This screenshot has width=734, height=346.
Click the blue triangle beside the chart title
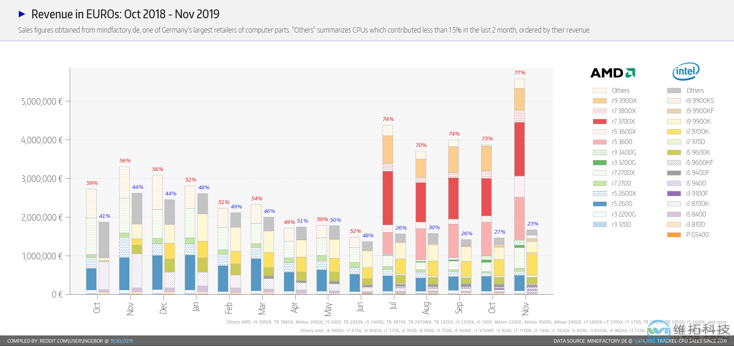tap(22, 14)
